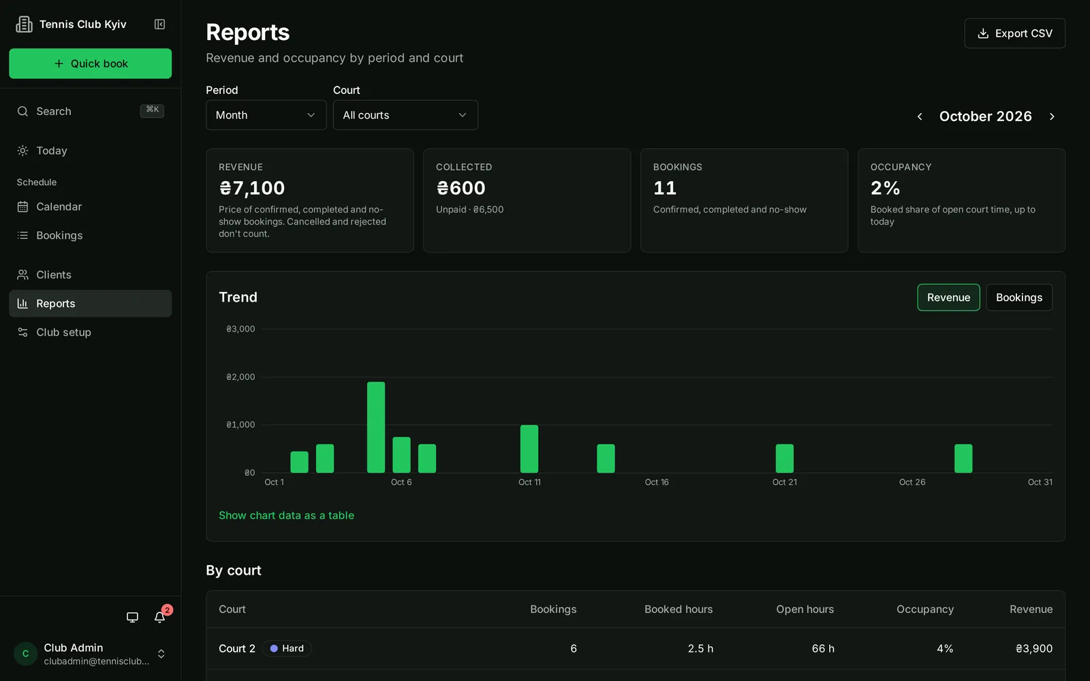The image size is (1090, 681).
Task: Expand the Club Admin account menu
Action: pos(161,654)
